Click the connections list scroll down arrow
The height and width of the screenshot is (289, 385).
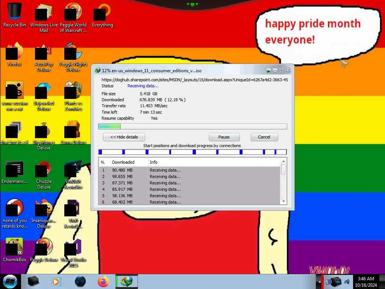(x=283, y=202)
